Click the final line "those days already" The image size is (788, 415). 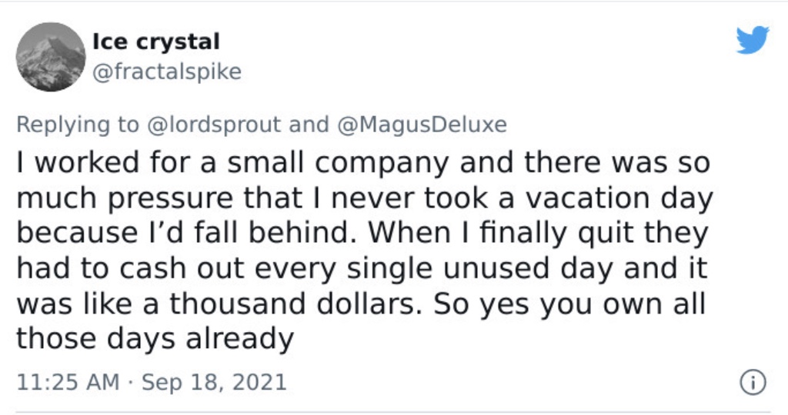coord(155,339)
